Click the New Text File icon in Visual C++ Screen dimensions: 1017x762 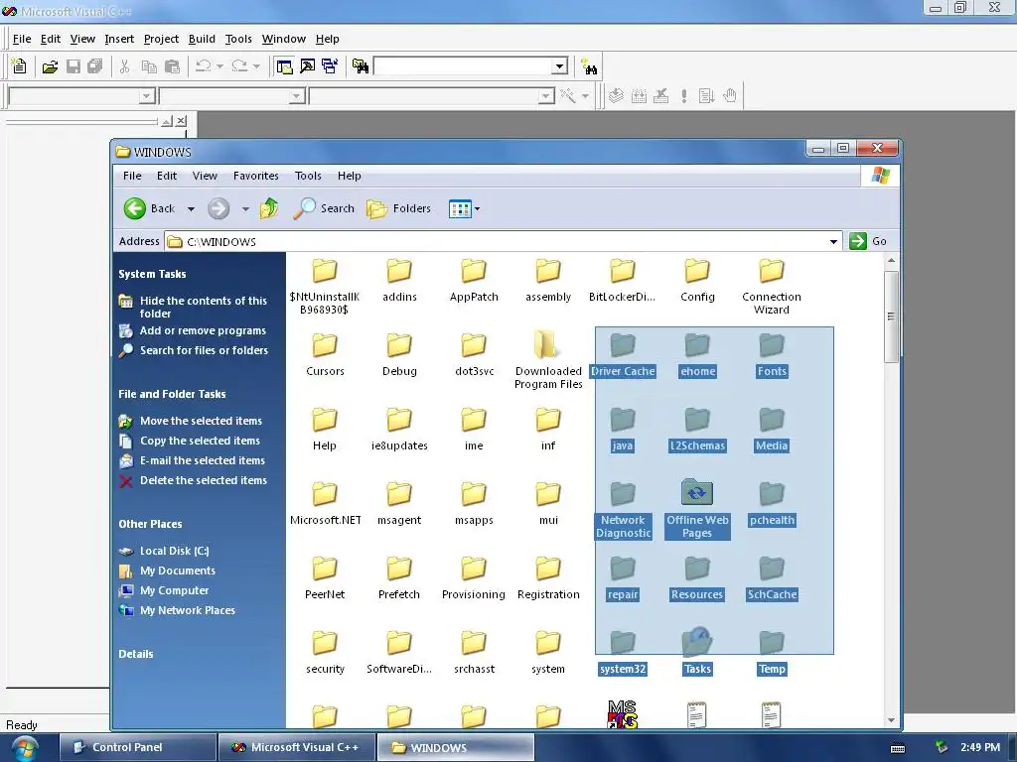tap(20, 66)
